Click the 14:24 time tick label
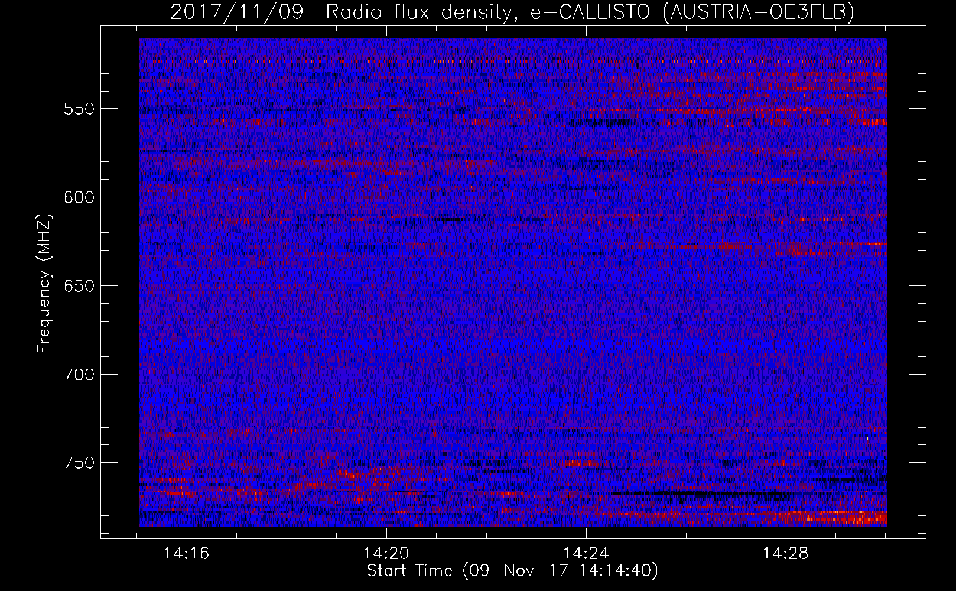 [586, 554]
